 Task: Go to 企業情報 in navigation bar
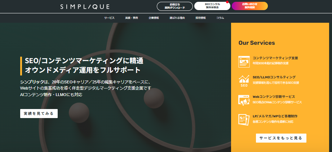point(154,18)
